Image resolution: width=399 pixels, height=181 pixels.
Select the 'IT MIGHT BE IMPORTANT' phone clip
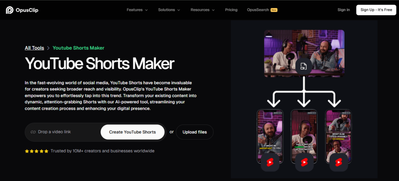[270, 136]
